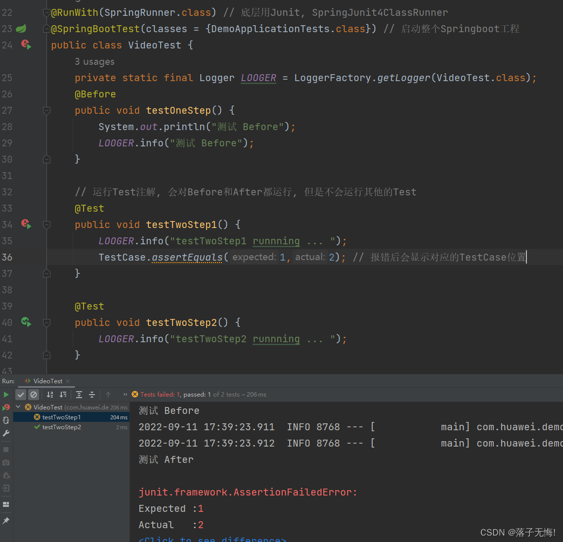Run VideoTest class from line 24 gutter icon
The image size is (563, 542).
coord(26,45)
